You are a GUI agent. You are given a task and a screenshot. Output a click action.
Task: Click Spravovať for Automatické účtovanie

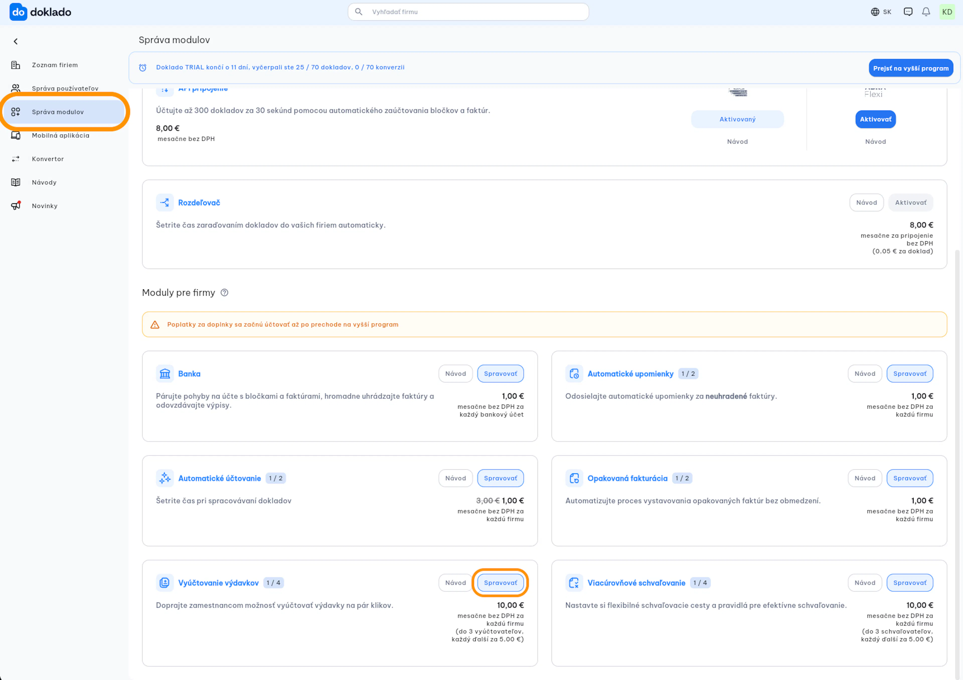pos(500,478)
